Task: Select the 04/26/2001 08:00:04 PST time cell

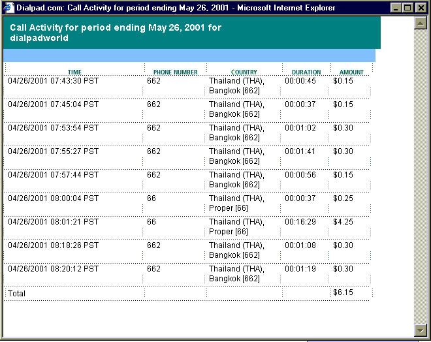Action: [53, 198]
